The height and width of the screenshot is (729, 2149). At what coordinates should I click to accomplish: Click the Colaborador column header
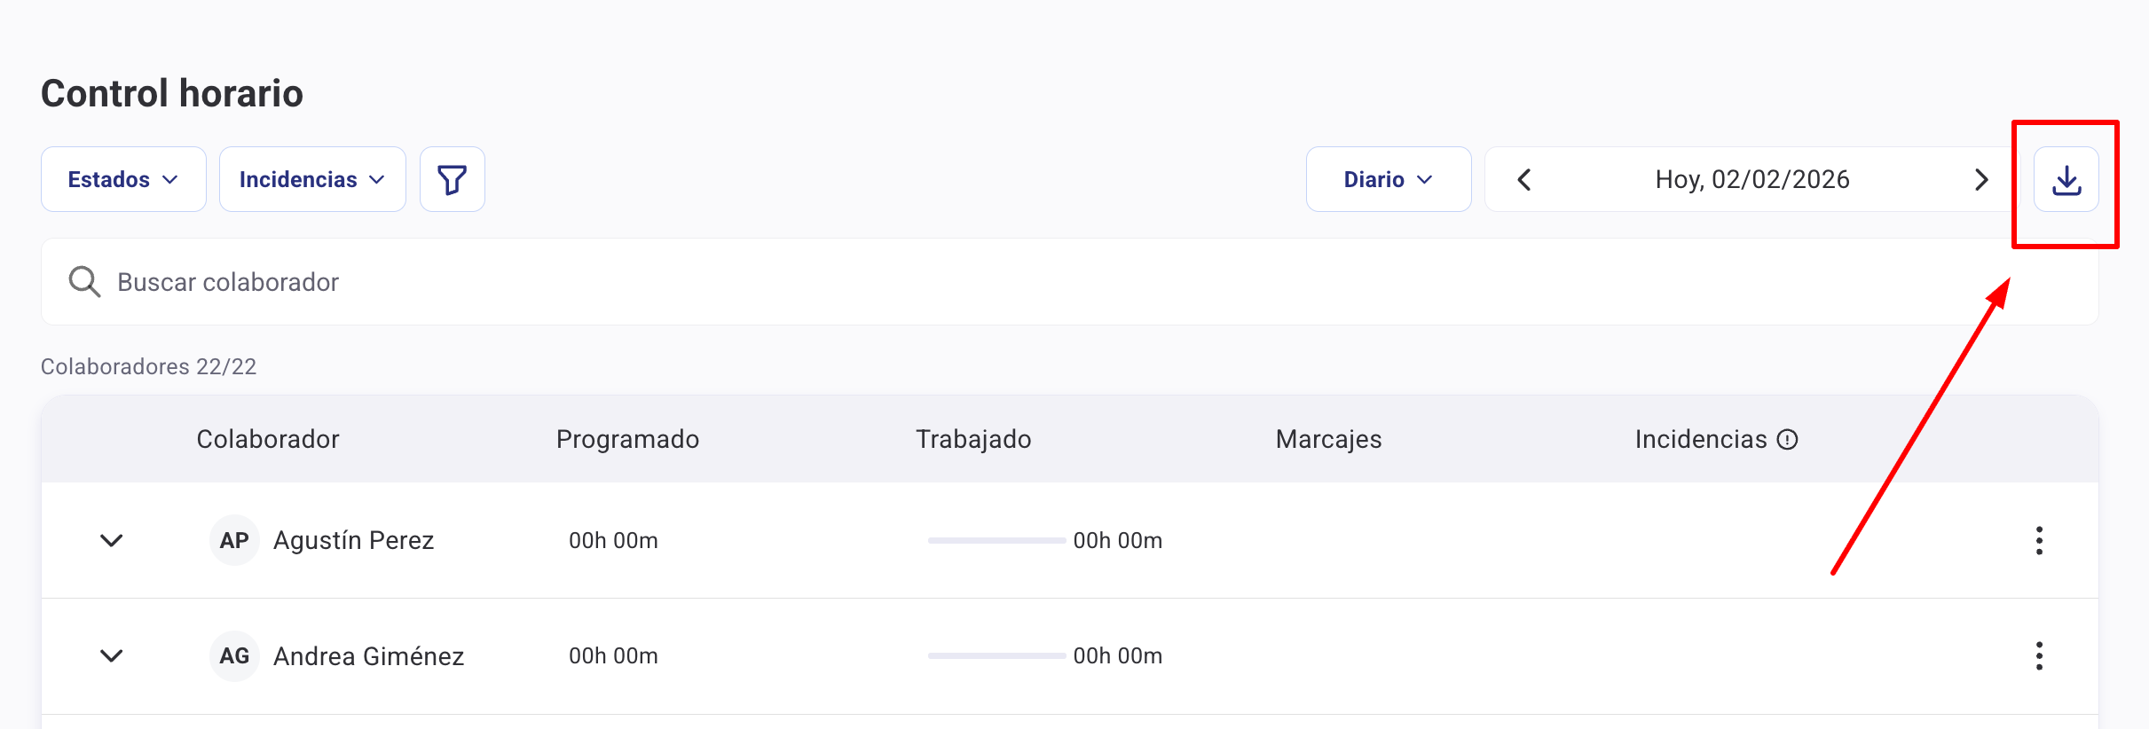pos(268,440)
